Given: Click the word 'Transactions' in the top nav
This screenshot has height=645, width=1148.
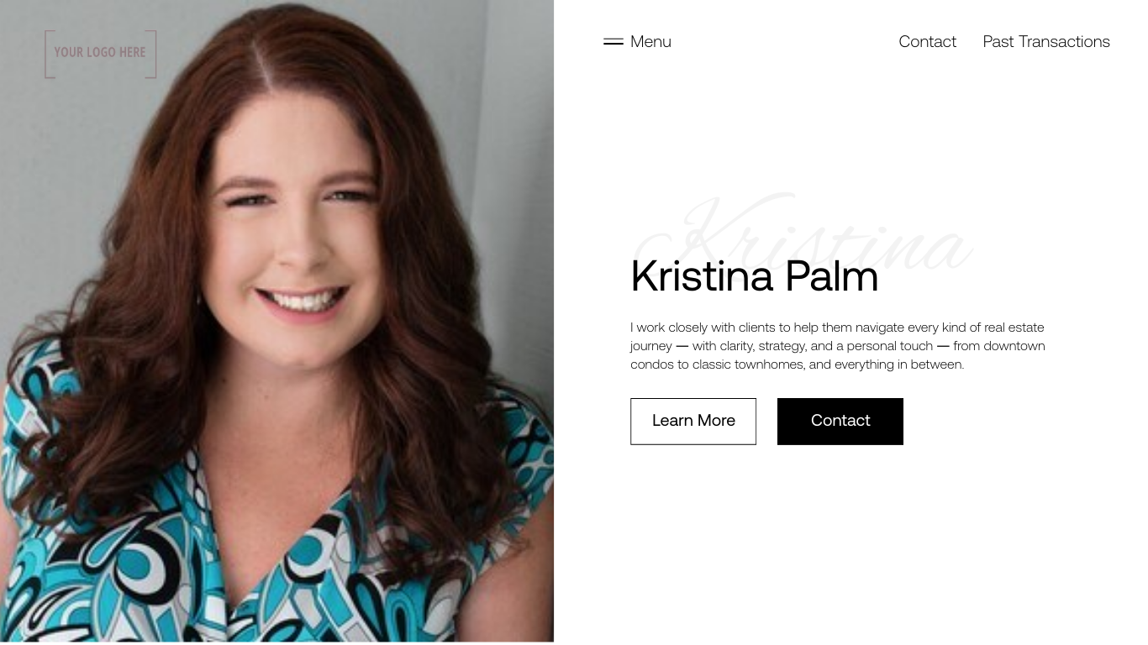Looking at the screenshot, I should click(x=1064, y=41).
